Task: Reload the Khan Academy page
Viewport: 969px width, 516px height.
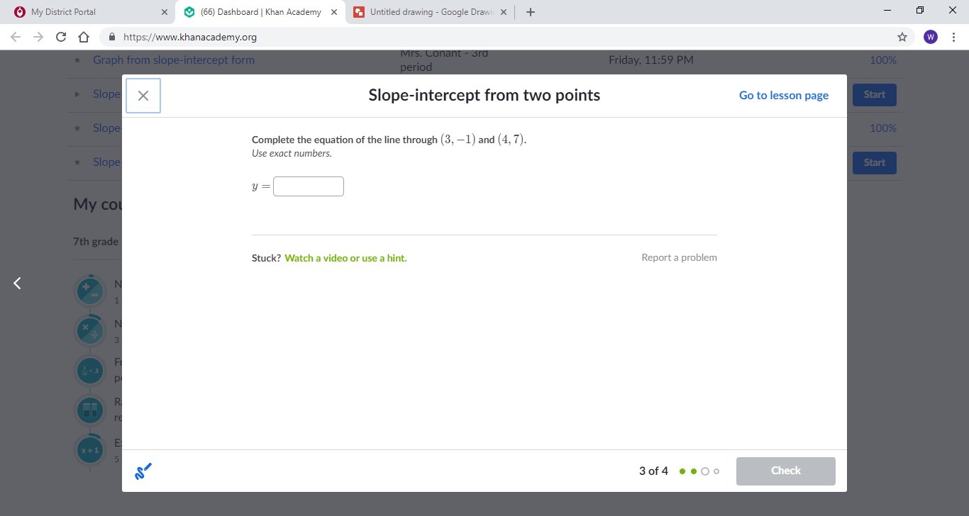Action: click(x=61, y=37)
